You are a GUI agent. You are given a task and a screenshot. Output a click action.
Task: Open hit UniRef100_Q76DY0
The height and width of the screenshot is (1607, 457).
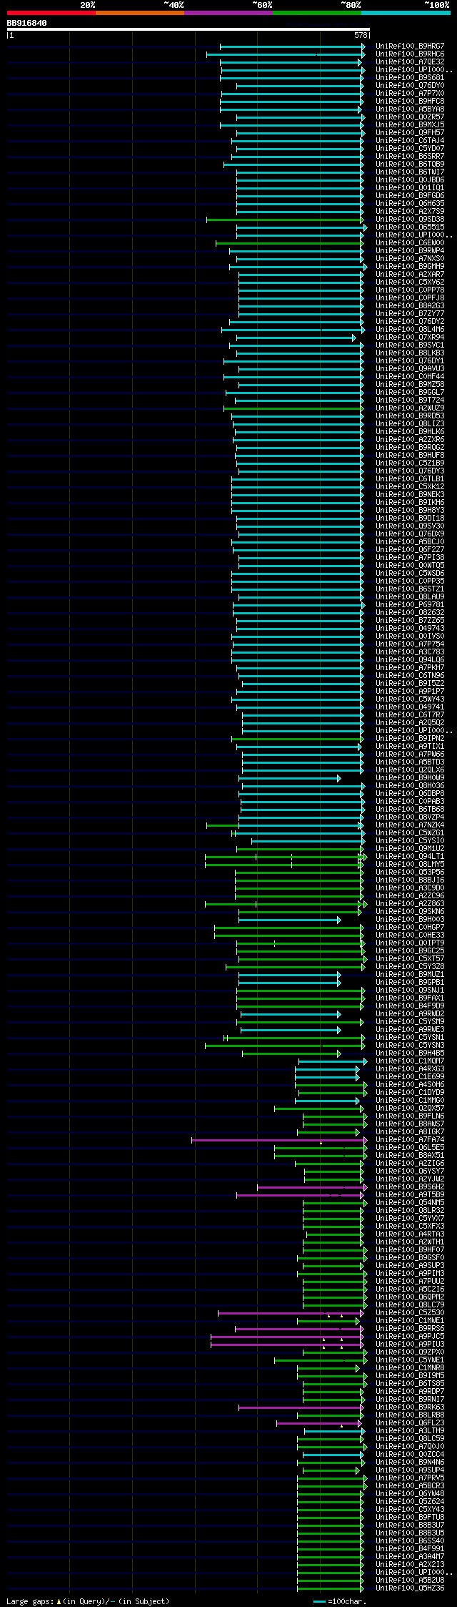[x=410, y=85]
